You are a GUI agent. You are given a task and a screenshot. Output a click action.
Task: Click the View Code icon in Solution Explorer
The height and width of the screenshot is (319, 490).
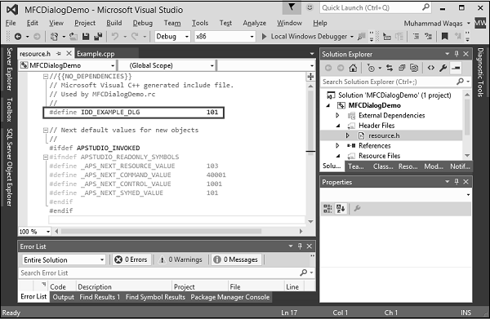coord(431,68)
